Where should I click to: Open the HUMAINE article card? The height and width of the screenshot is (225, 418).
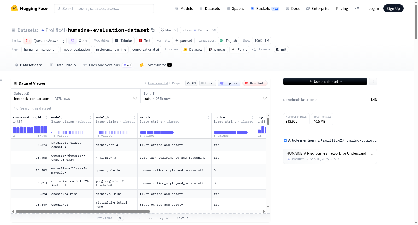pyautogui.click(x=330, y=156)
